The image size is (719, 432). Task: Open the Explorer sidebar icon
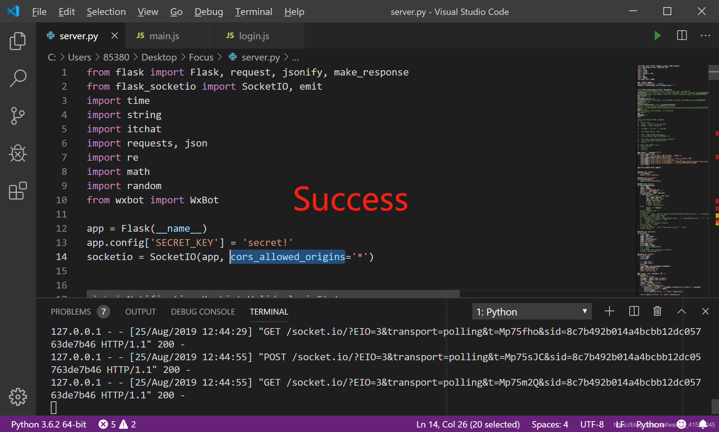[x=18, y=41]
